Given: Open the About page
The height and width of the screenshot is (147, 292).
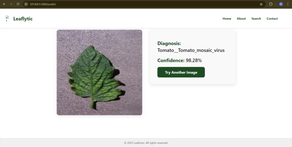Looking at the screenshot, I should click(241, 18).
